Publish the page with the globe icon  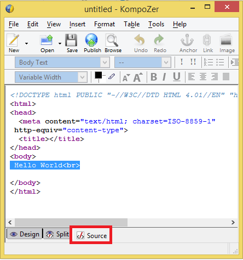point(91,40)
